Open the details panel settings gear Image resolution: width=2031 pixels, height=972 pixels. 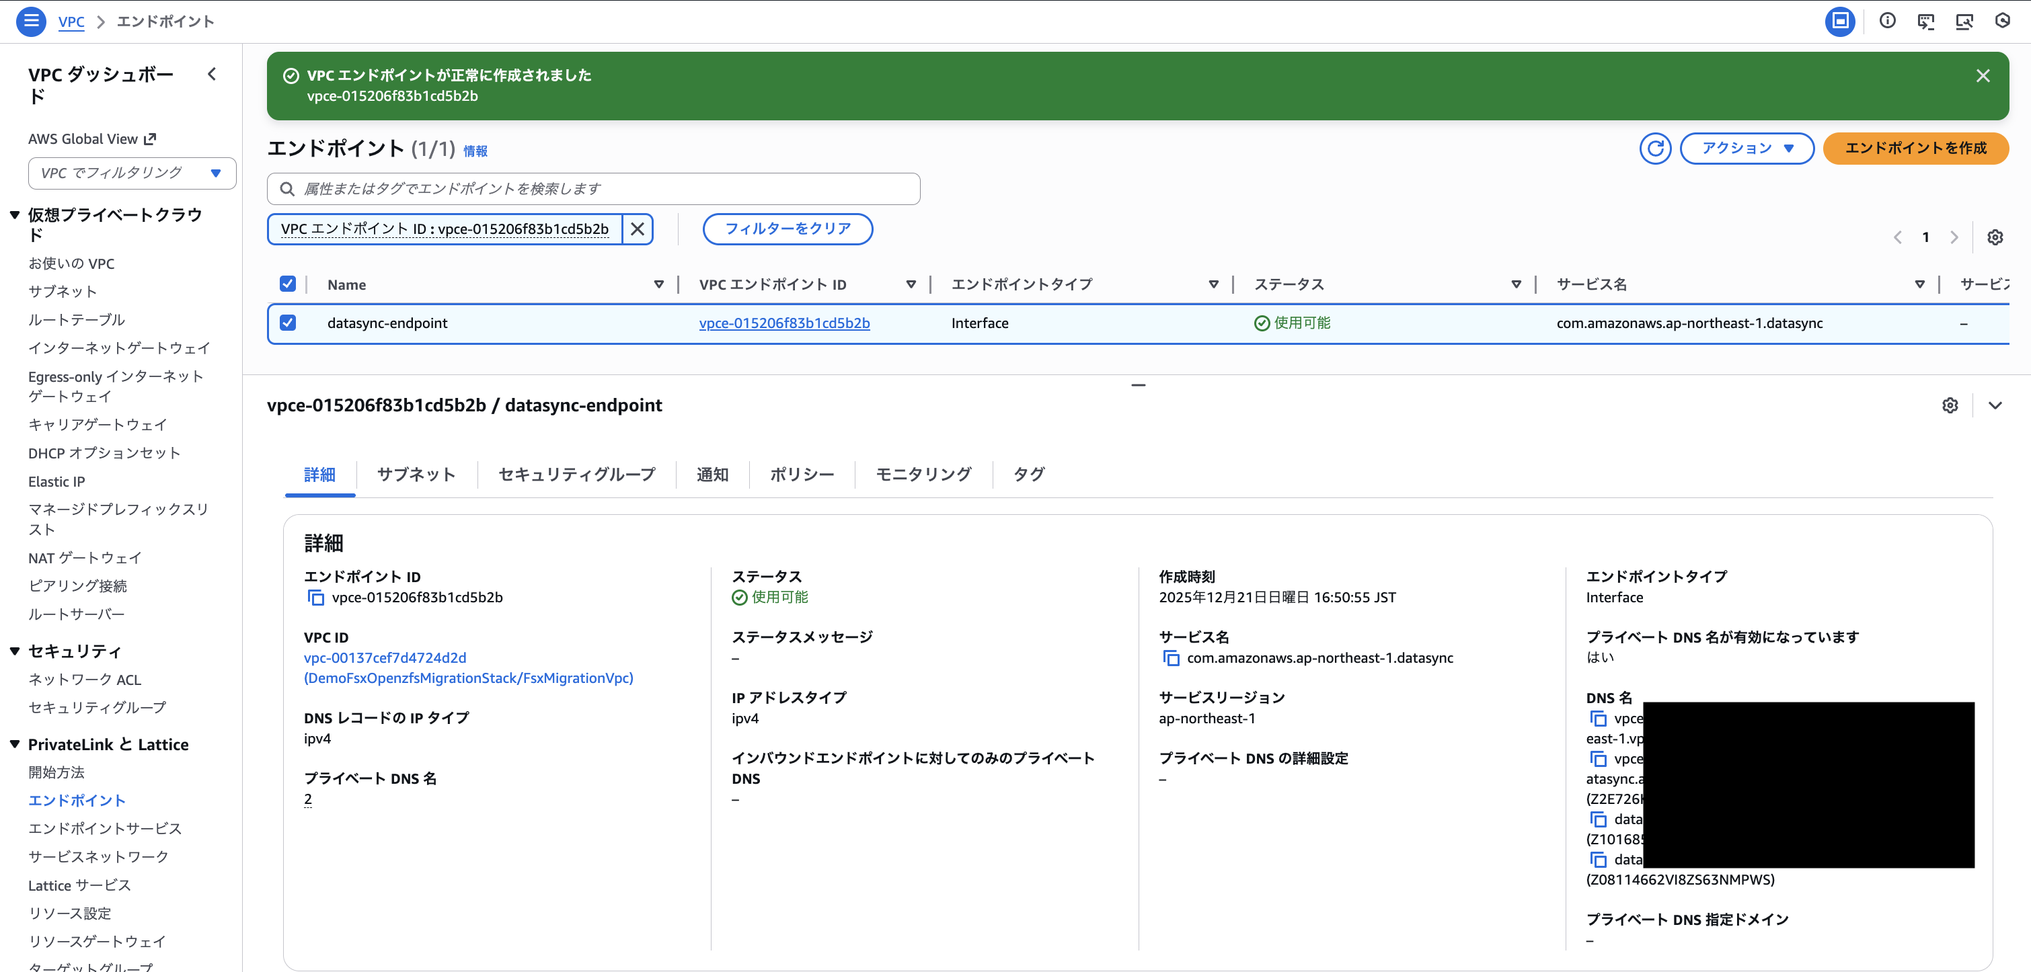coord(1950,405)
